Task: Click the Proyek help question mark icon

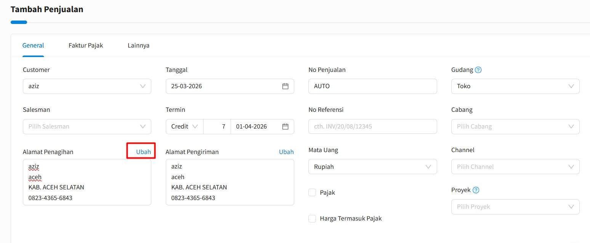Action: pyautogui.click(x=476, y=190)
